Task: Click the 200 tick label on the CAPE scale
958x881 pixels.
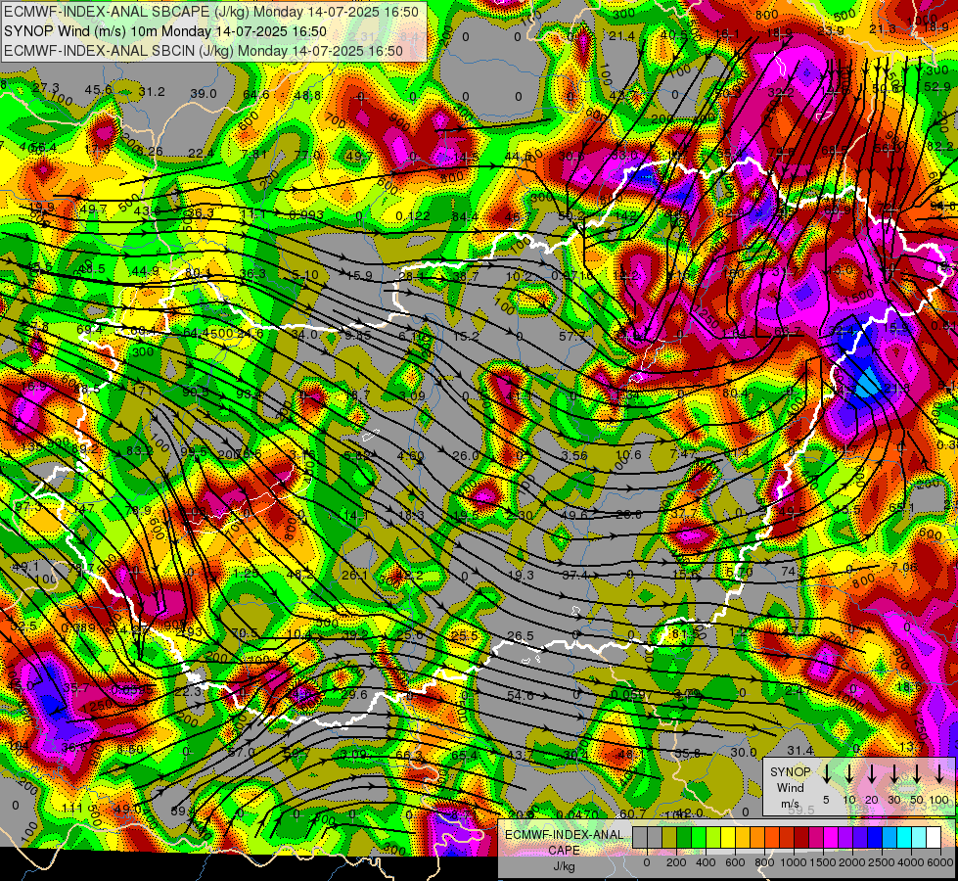Action: [x=676, y=862]
